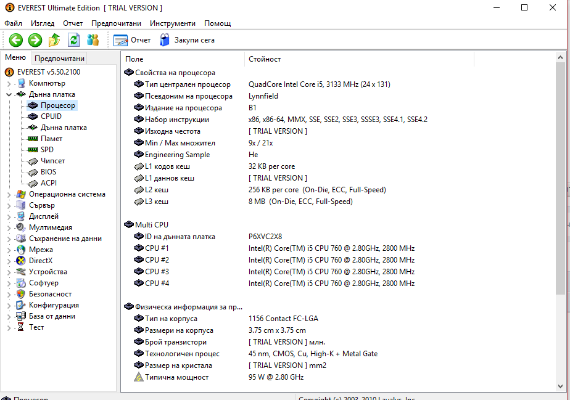Select ACPI in the tree
The image size is (570, 400).
tap(49, 183)
